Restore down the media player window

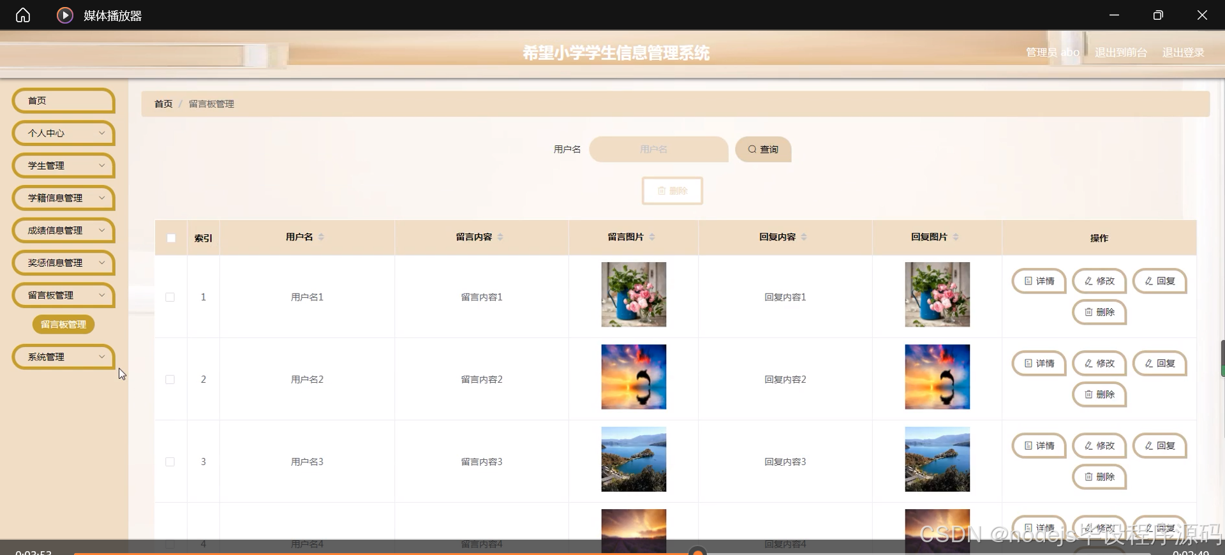(1158, 15)
